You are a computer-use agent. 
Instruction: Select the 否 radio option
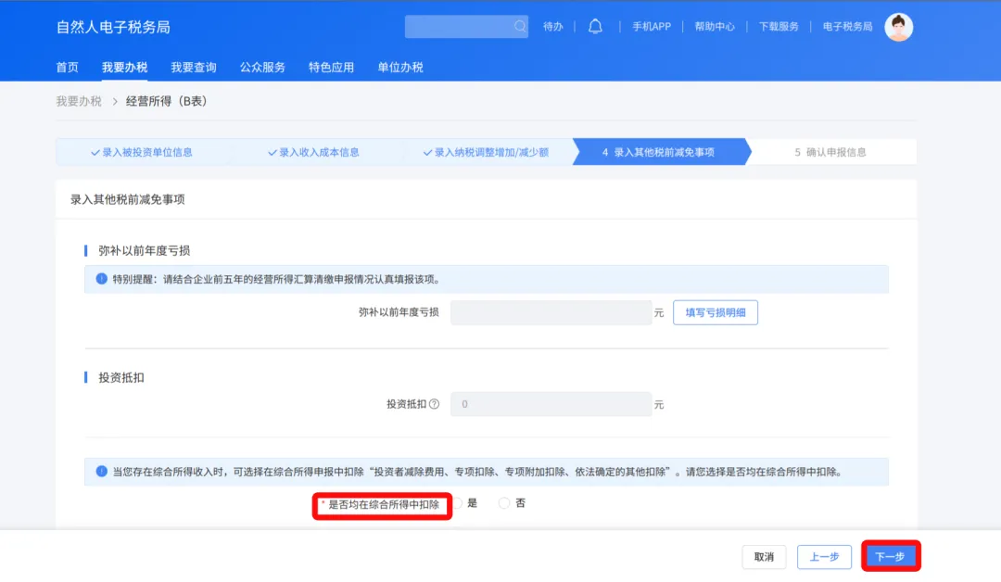click(x=503, y=503)
